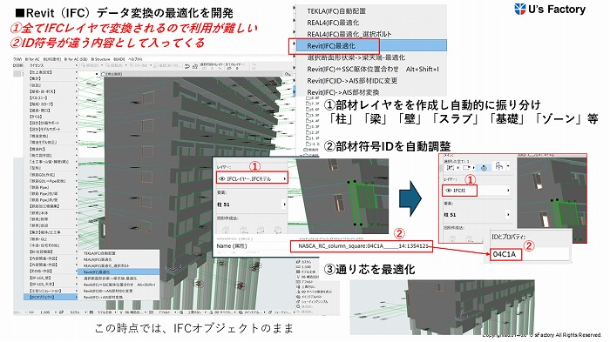Click the scale 1:100 indicator in status bar
610x342 pixels.
45,312
